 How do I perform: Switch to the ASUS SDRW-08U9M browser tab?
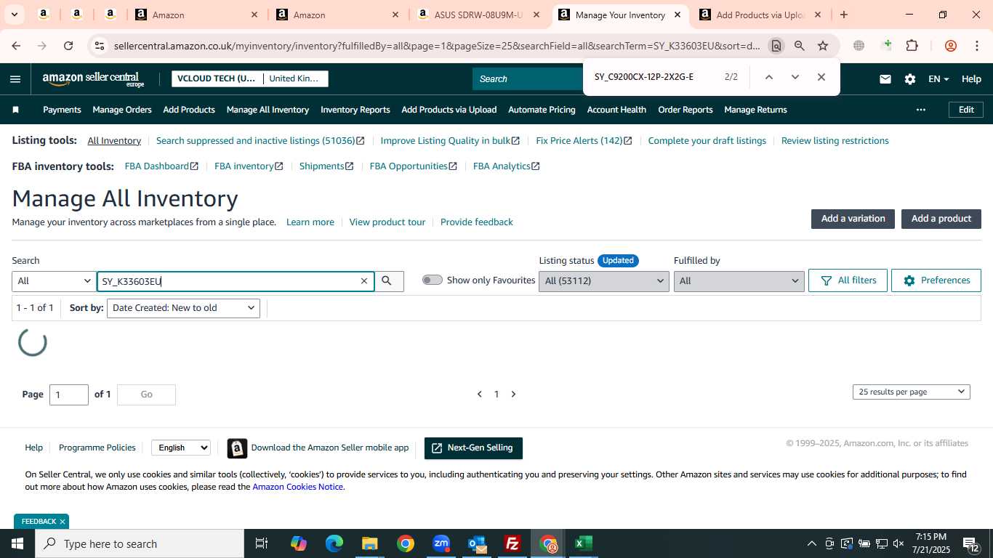pos(478,15)
